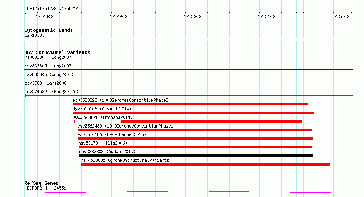The image size is (364, 197).
Task: Click the red line of esv2745395
Action: coord(188,95)
